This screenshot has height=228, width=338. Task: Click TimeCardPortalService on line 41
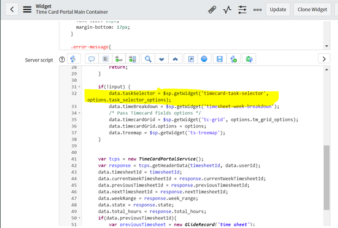pyautogui.click(x=167, y=159)
